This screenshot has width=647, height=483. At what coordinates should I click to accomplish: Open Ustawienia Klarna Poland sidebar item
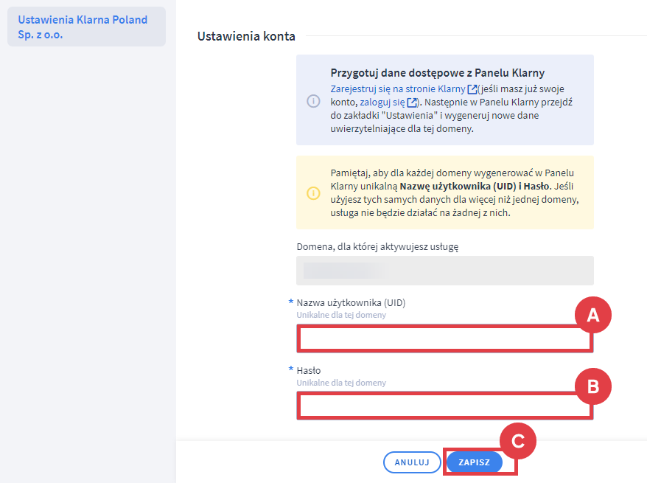point(83,27)
